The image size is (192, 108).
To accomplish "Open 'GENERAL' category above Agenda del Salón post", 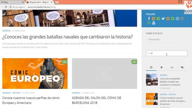I will click(76, 93).
